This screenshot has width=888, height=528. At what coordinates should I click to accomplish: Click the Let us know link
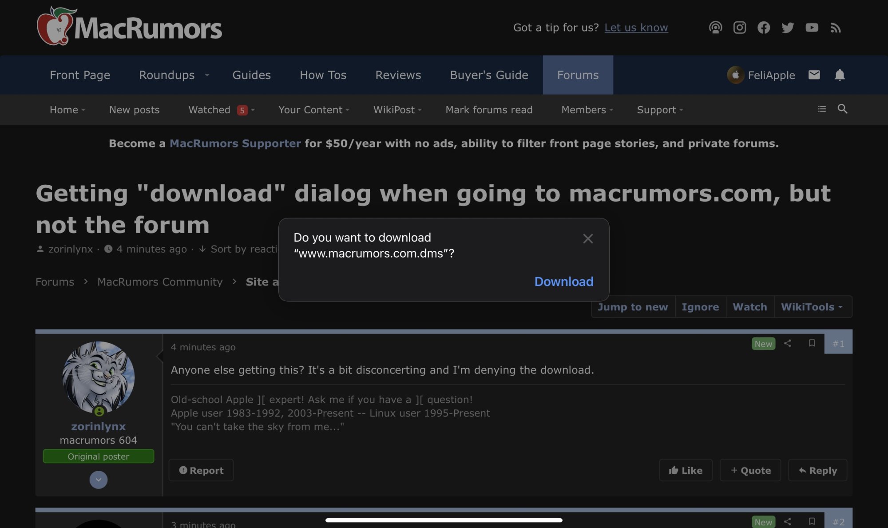(636, 28)
